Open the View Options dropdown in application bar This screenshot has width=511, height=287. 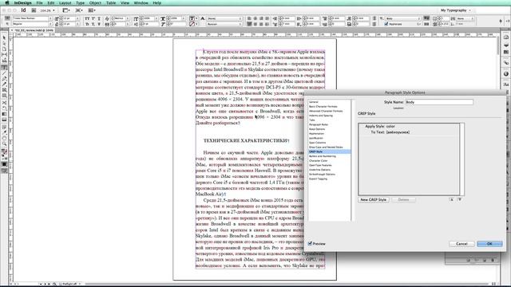pyautogui.click(x=67, y=10)
